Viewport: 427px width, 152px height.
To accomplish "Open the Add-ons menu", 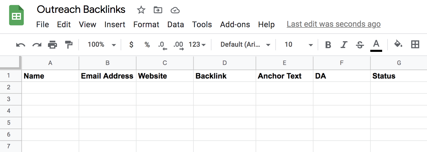I will (235, 24).
